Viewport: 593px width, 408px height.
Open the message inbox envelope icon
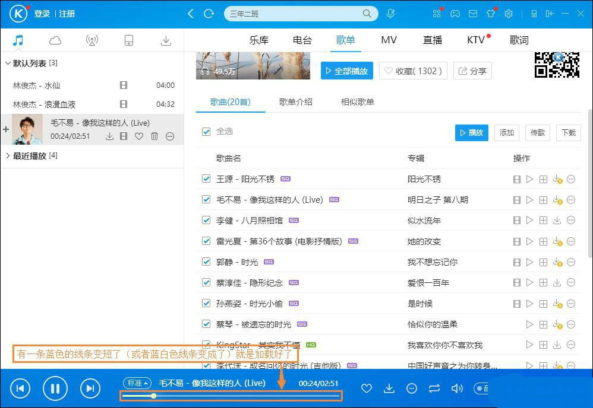click(x=473, y=14)
